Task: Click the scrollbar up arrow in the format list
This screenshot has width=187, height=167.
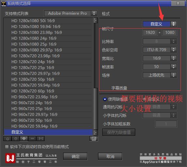Action: (96, 21)
